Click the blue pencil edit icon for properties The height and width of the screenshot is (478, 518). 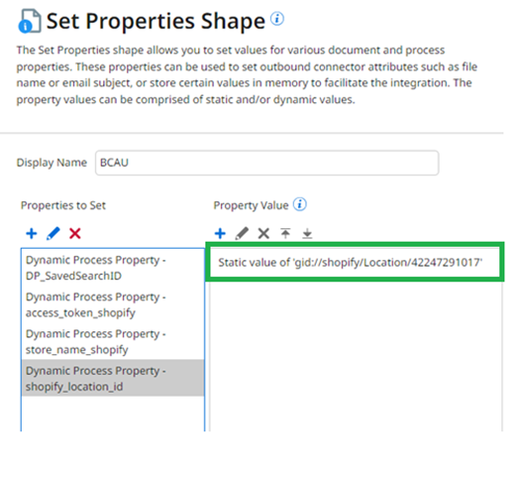click(53, 233)
